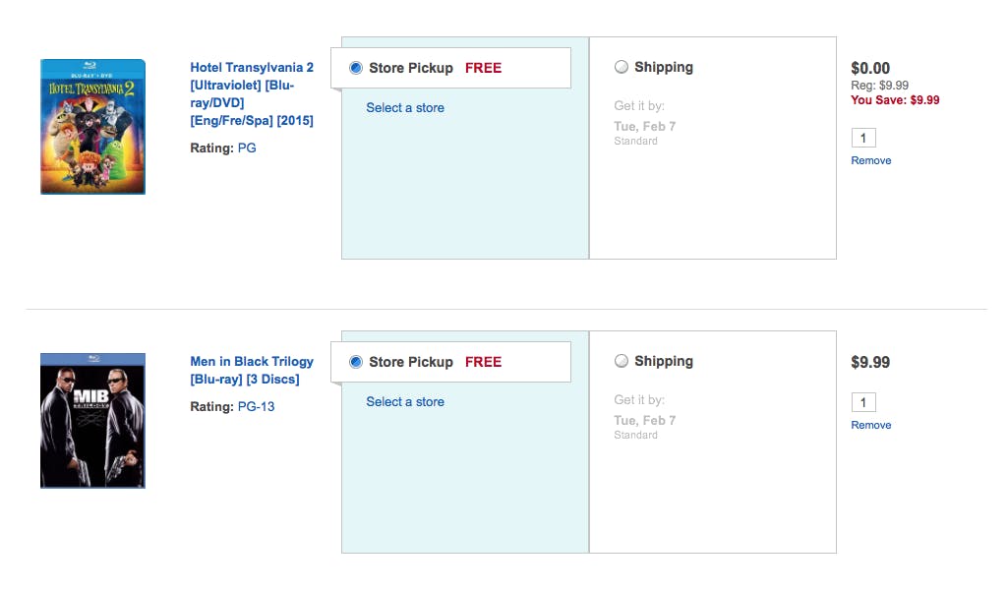
Task: Click the PG-13 rating link
Action: tap(257, 407)
